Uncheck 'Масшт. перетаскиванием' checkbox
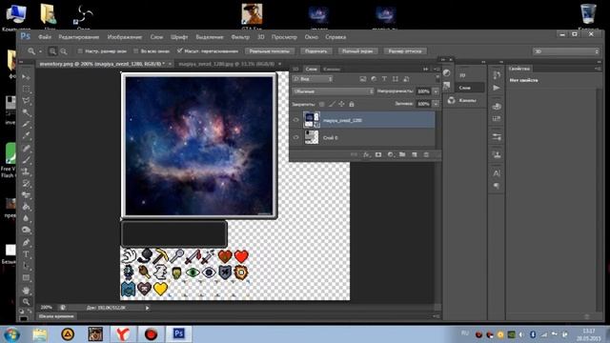This screenshot has height=343, width=610. (179, 50)
